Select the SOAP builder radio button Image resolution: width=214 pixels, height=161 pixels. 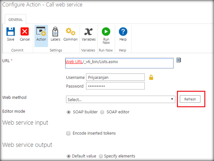69,112
